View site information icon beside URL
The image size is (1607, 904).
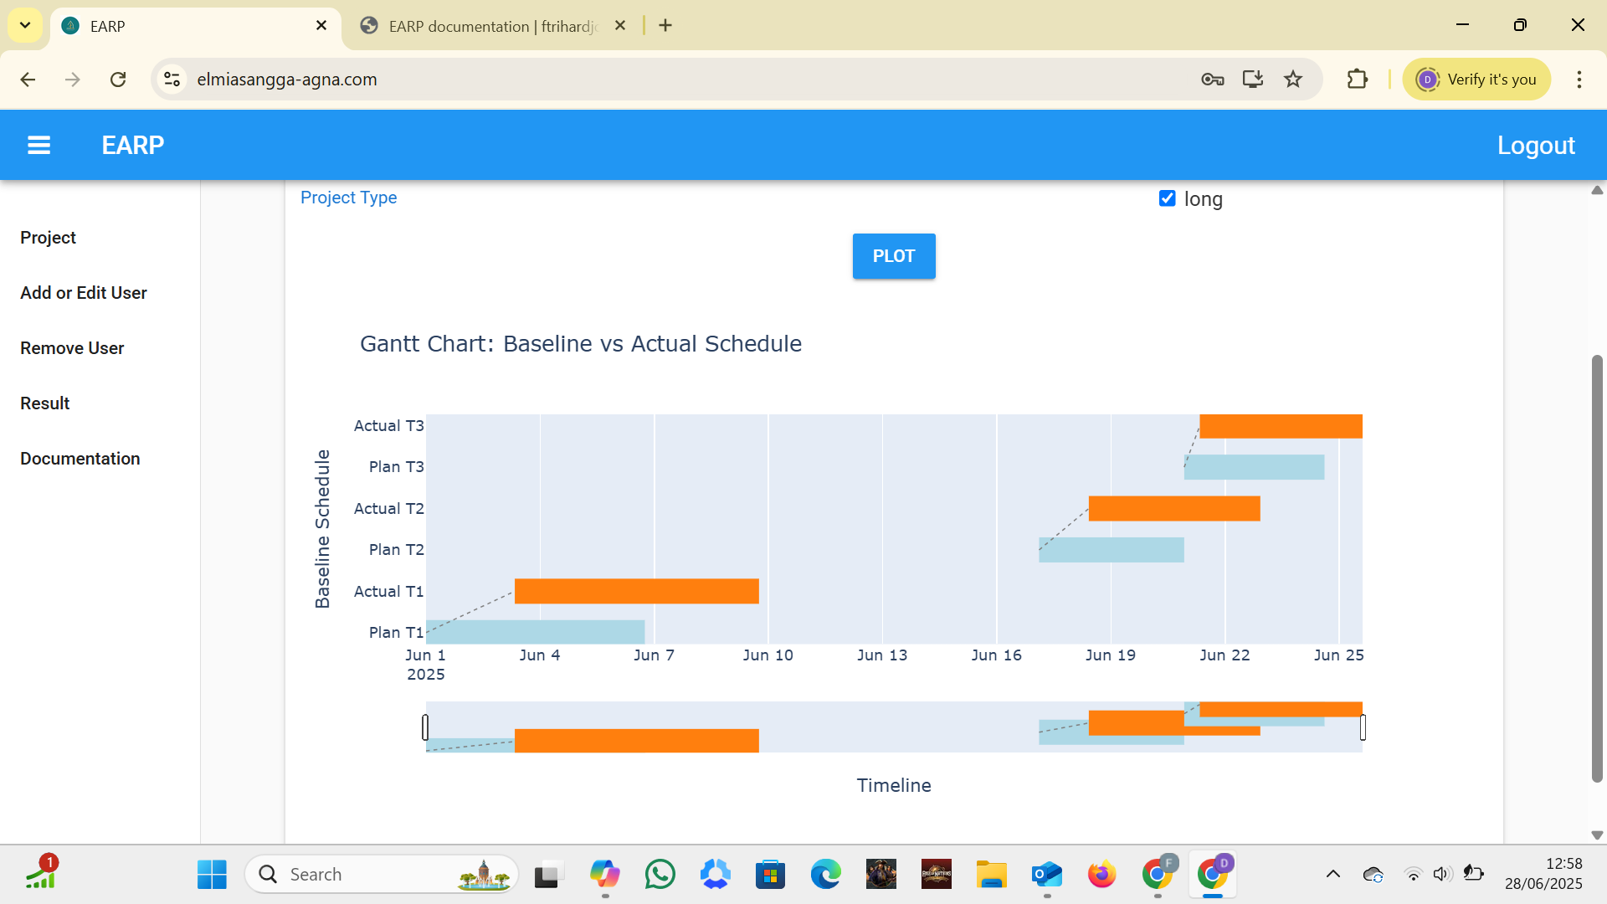click(x=172, y=80)
